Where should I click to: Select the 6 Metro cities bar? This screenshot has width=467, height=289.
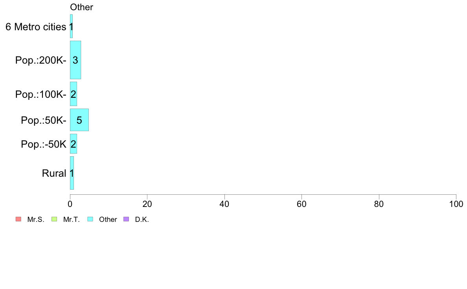(71, 26)
